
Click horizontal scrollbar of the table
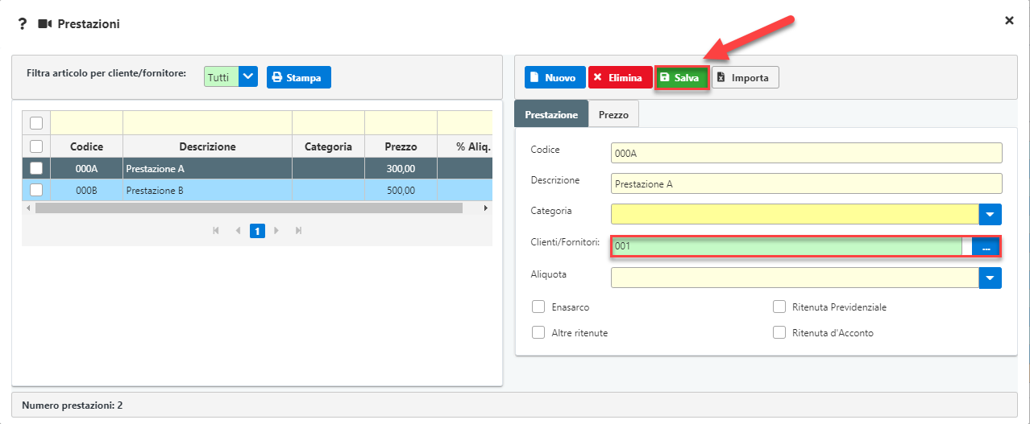click(x=249, y=208)
